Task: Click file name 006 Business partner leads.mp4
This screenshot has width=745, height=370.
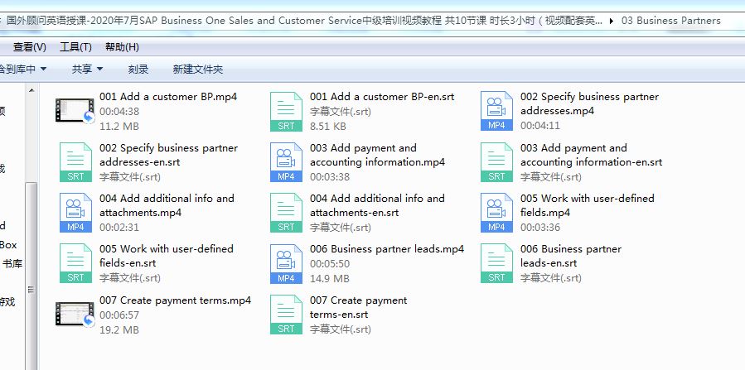Action: [387, 249]
